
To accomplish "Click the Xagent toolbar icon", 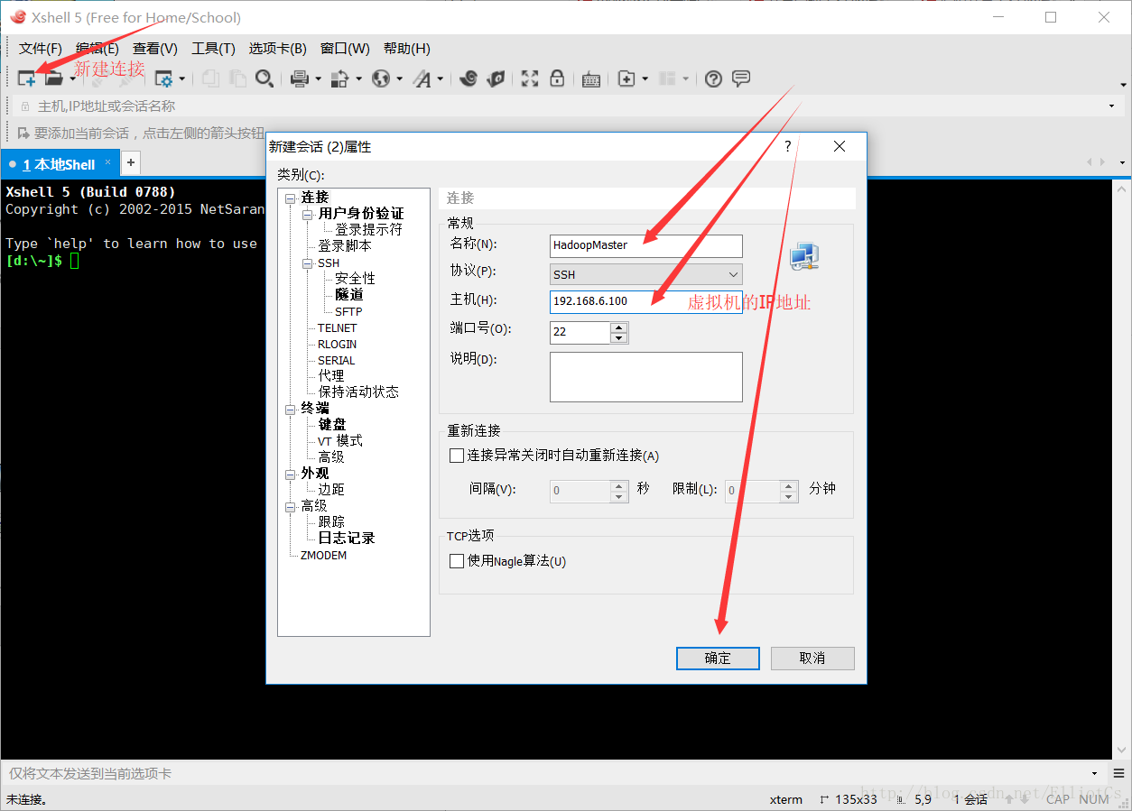I will click(x=495, y=78).
